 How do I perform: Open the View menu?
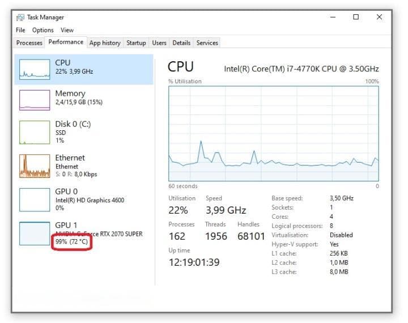pos(67,30)
